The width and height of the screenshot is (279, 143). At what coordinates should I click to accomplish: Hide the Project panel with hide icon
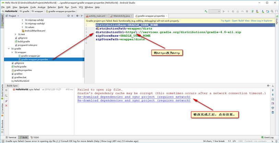click(82, 16)
